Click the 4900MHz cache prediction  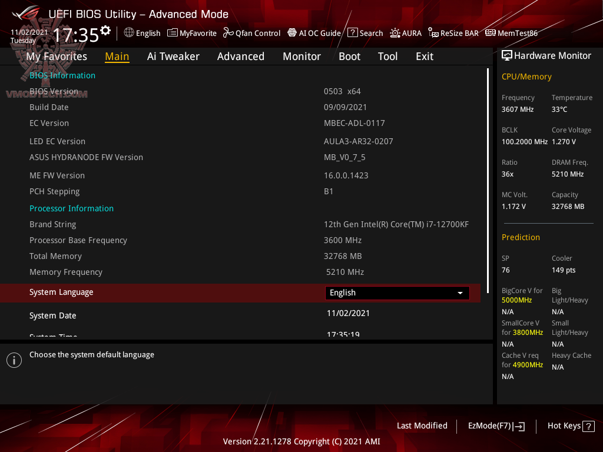pyautogui.click(x=528, y=365)
